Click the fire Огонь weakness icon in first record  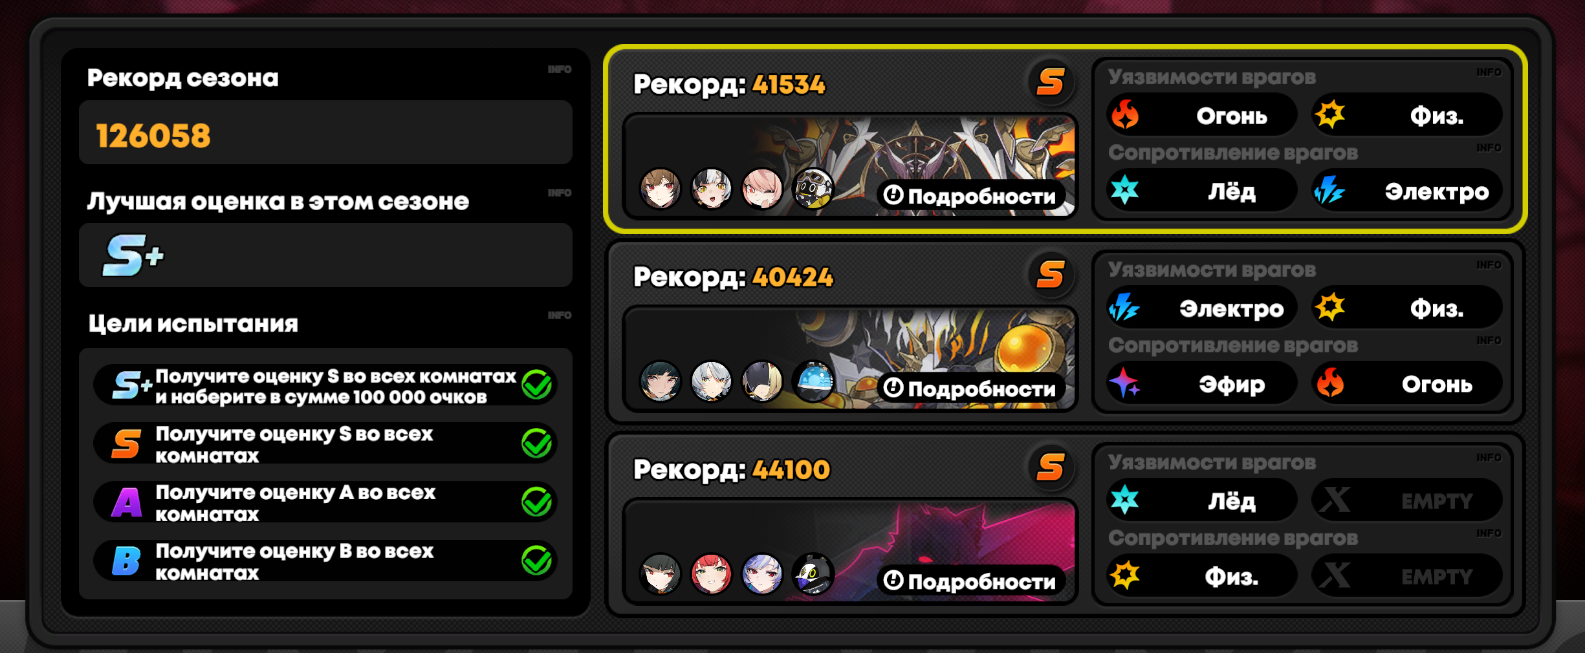coord(1125,115)
